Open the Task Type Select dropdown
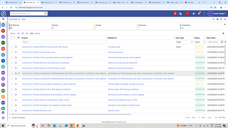Viewport: 228px width, 128px height. (184, 42)
